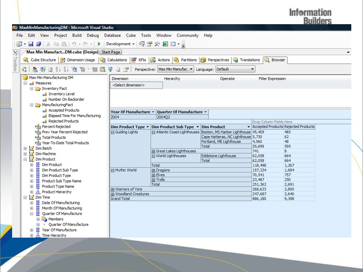The image size is (363, 272).
Task: Click the Subtotal table icon in browser toolbar
Action: [x=102, y=69]
